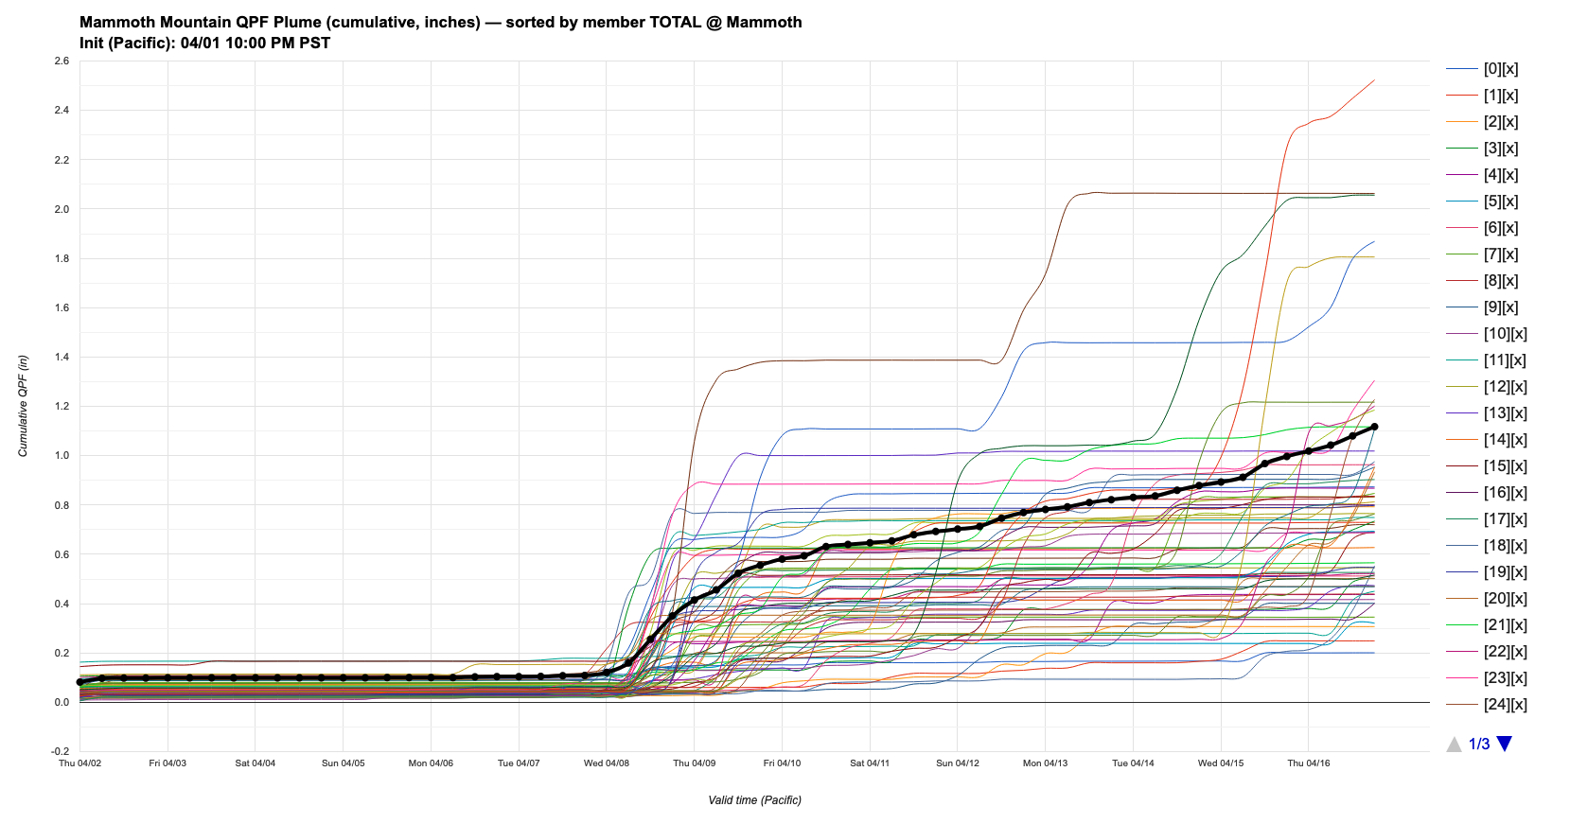Select legend entry [19][x]

tap(1487, 572)
